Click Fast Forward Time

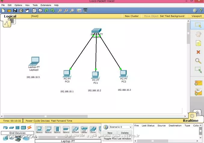(x=62, y=121)
